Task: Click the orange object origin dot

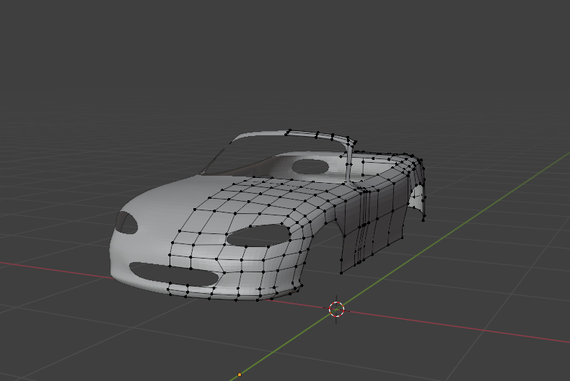Action: (240, 375)
